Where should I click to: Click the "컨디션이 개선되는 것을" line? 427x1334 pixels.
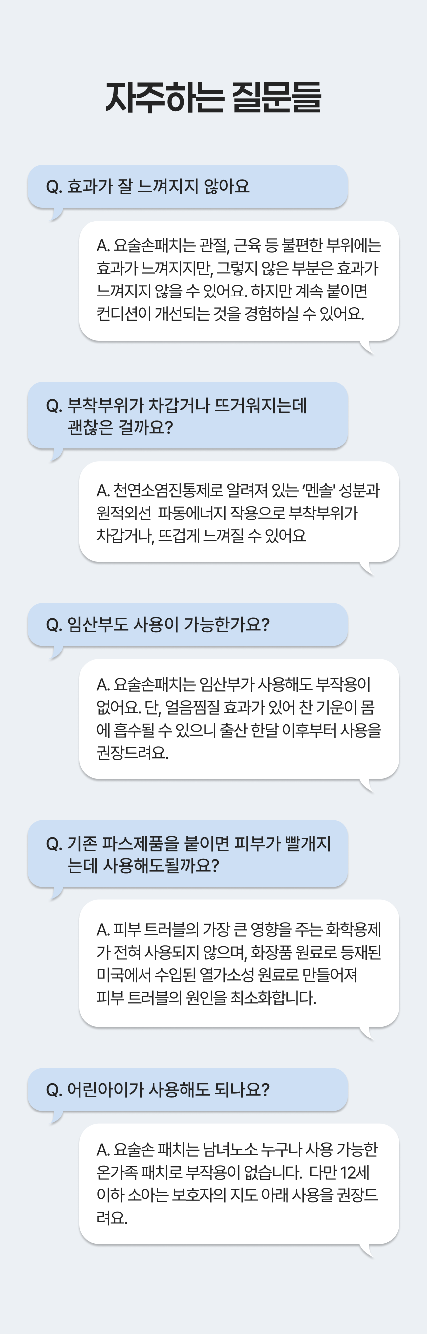[230, 314]
